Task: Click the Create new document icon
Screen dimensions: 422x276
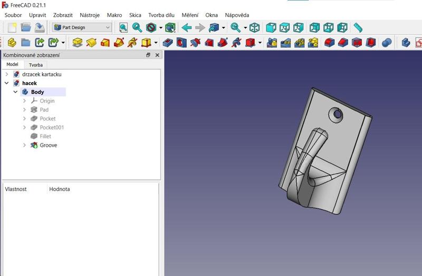Action: (x=12, y=27)
